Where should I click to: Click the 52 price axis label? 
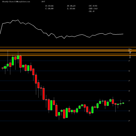[x=129, y=71]
